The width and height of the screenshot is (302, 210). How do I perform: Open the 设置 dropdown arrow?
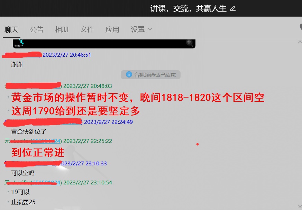point(150,30)
